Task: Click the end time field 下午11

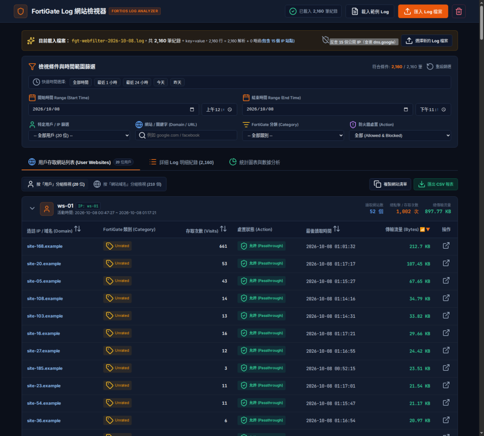Action: [x=433, y=110]
